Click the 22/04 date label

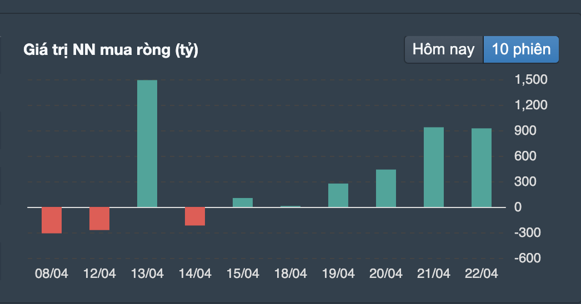(x=482, y=273)
